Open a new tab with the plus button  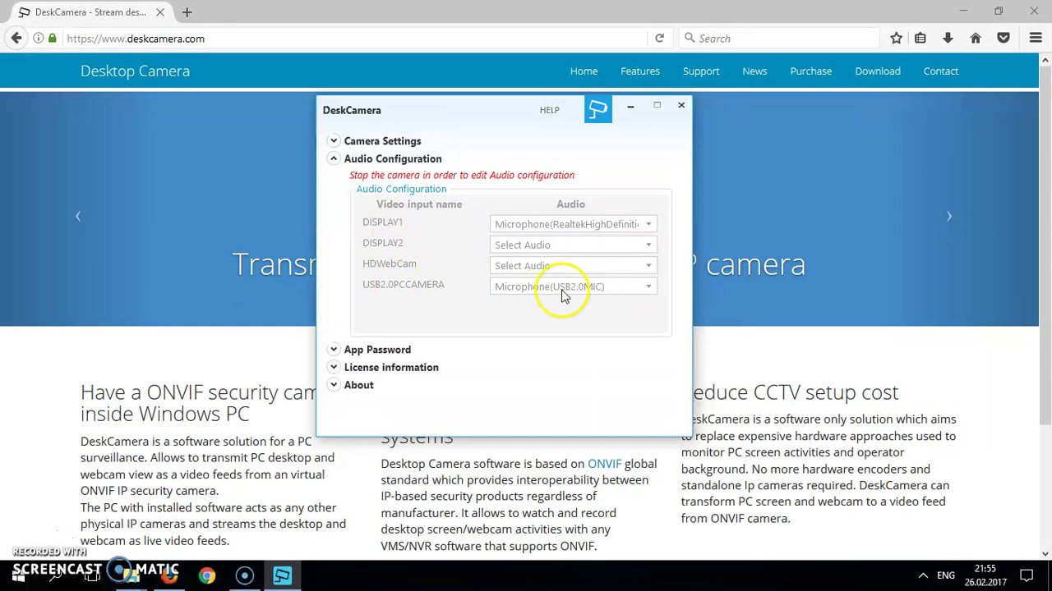point(187,12)
